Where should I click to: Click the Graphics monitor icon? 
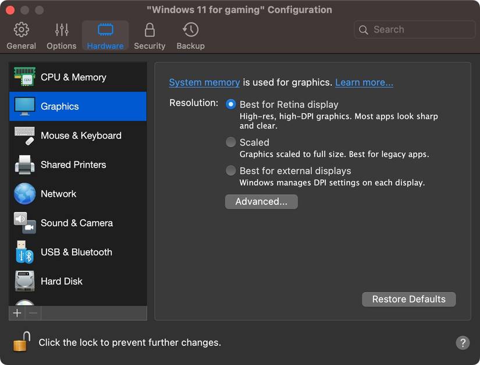coord(24,107)
